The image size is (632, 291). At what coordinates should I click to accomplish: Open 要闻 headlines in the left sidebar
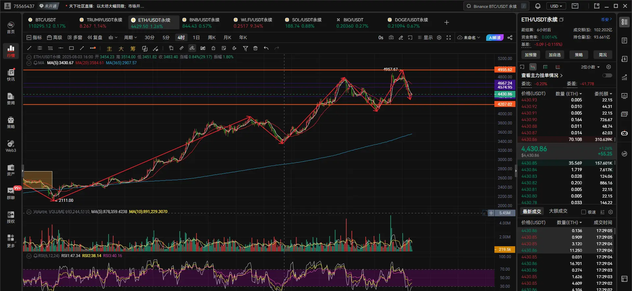point(11,99)
